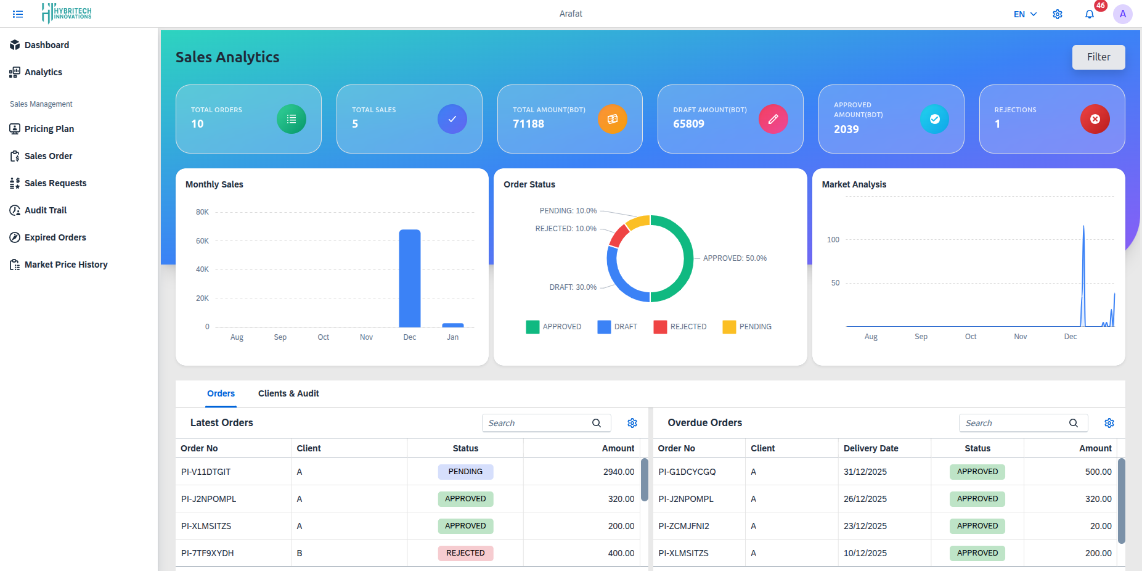This screenshot has height=571, width=1142.
Task: Click the Overdue Orders search field
Action: [1017, 423]
